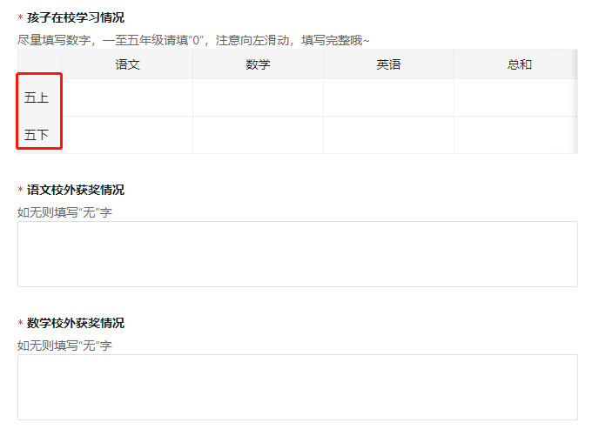
Task: Select the 语文 column header
Action: tap(128, 64)
